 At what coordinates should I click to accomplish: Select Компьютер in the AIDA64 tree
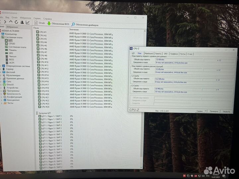click(11, 34)
